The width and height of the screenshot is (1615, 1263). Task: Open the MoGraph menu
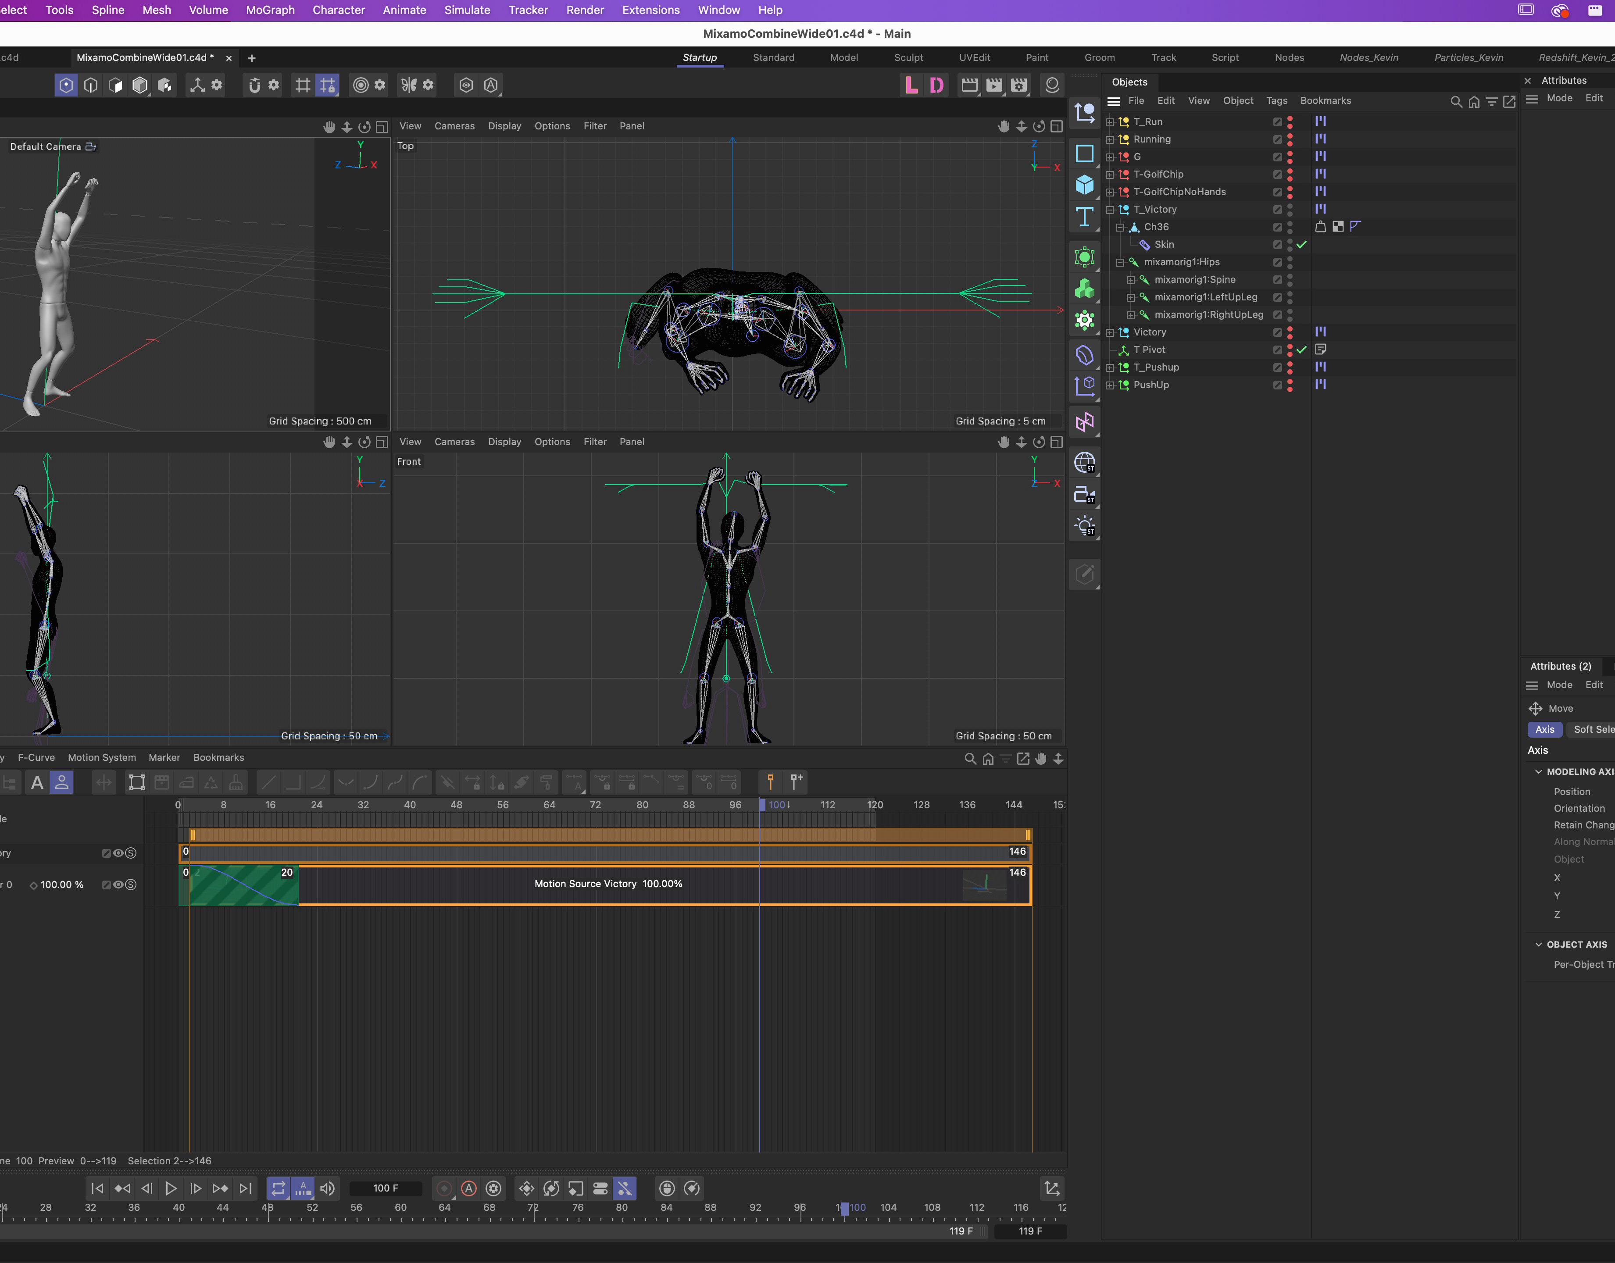[270, 11]
